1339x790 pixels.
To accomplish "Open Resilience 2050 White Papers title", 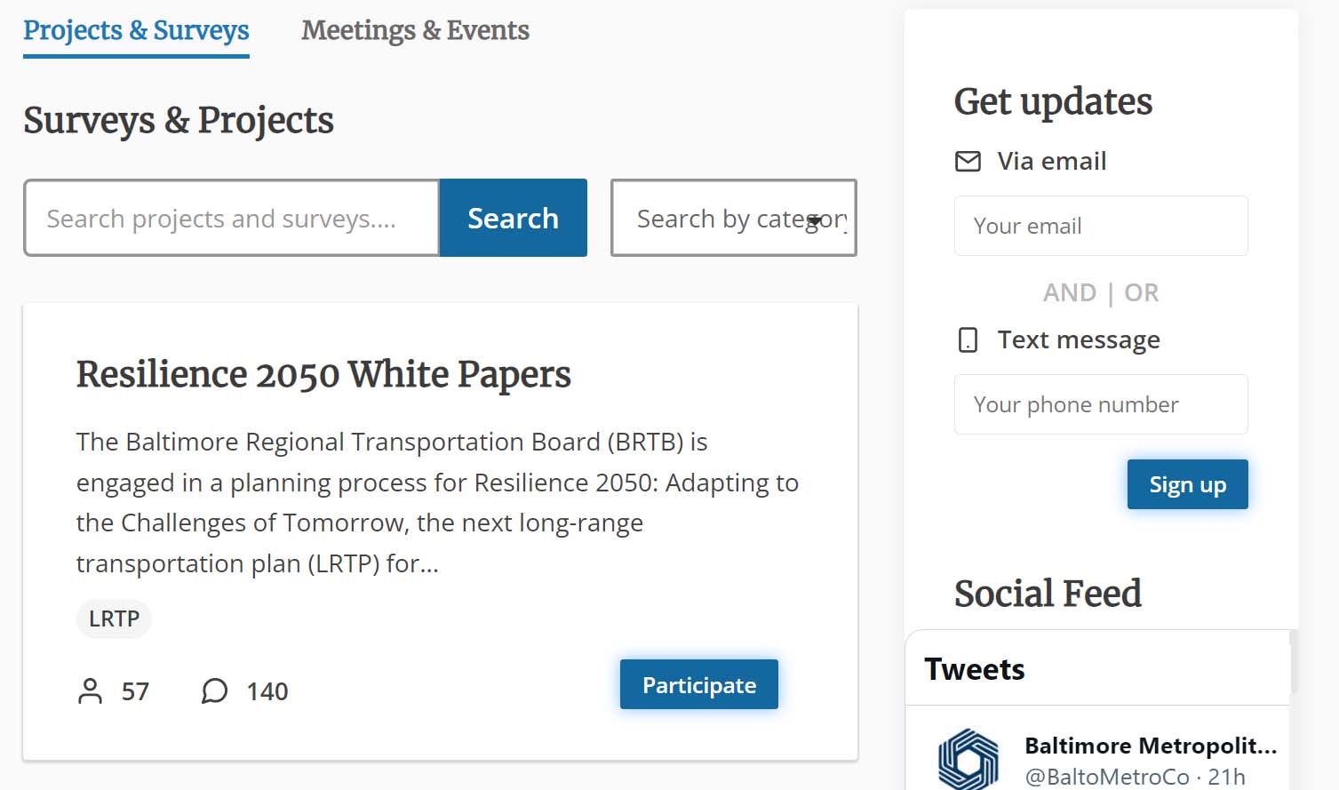I will coord(323,375).
